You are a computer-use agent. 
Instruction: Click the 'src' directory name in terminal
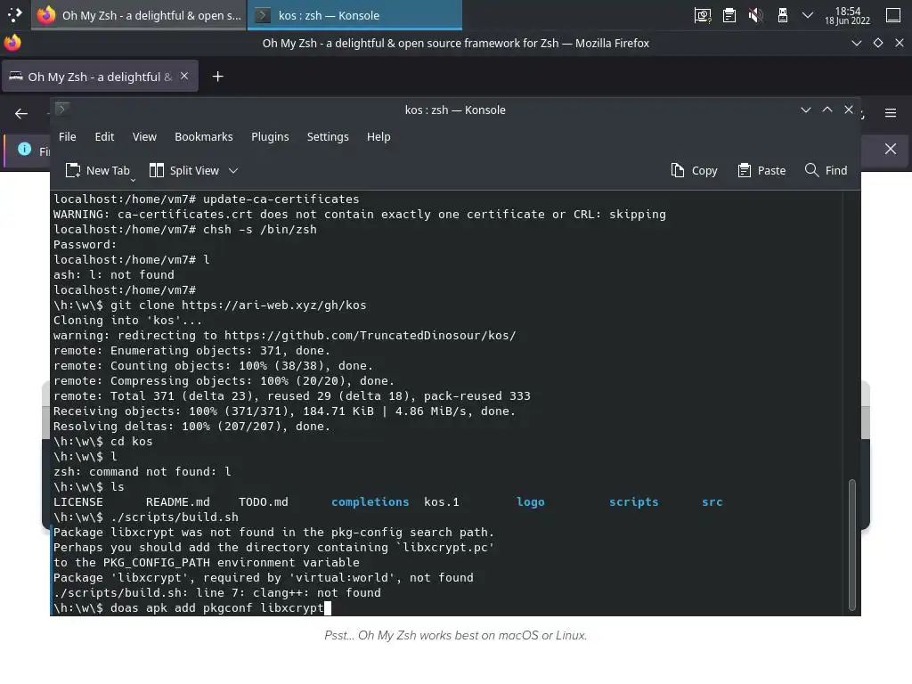click(712, 502)
